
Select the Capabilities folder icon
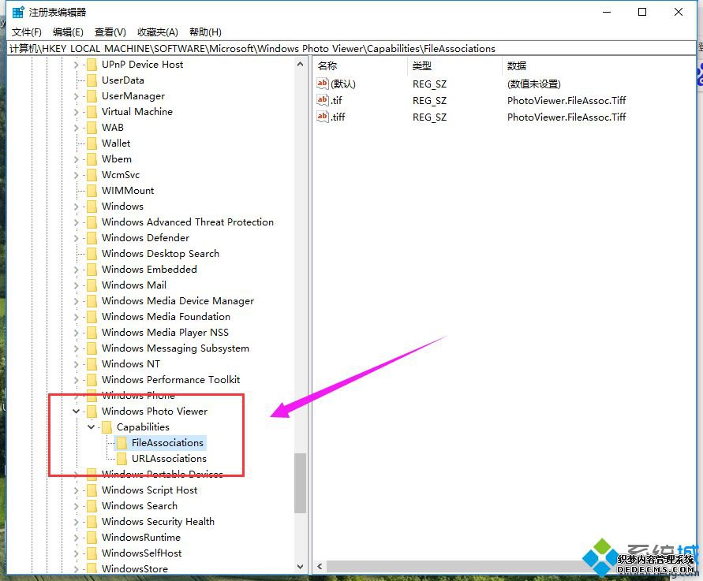coord(107,427)
